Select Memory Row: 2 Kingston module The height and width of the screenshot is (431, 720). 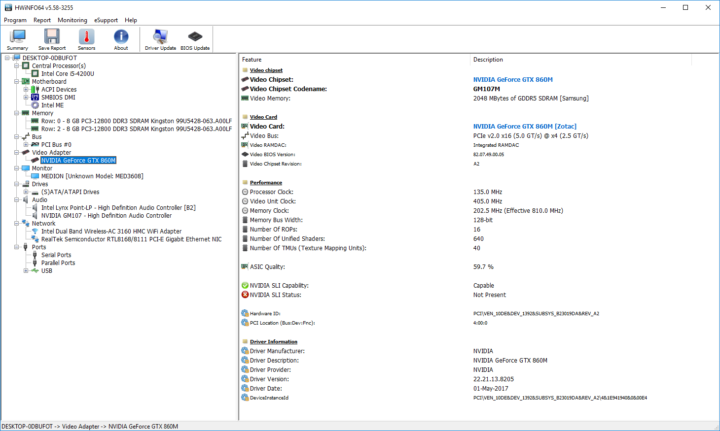(137, 129)
